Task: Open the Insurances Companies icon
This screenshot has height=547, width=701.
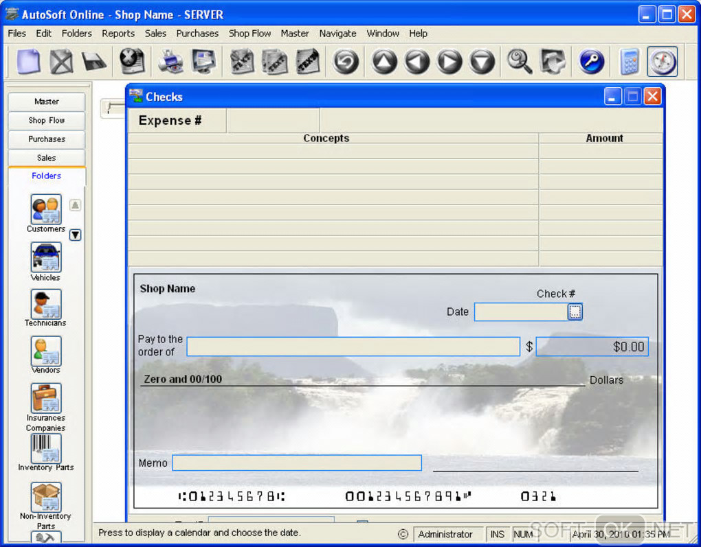Action: (x=45, y=398)
